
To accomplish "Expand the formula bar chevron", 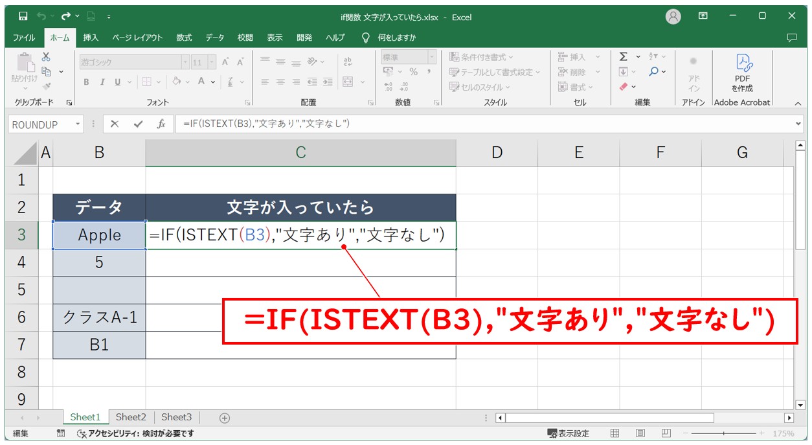I will [x=798, y=123].
